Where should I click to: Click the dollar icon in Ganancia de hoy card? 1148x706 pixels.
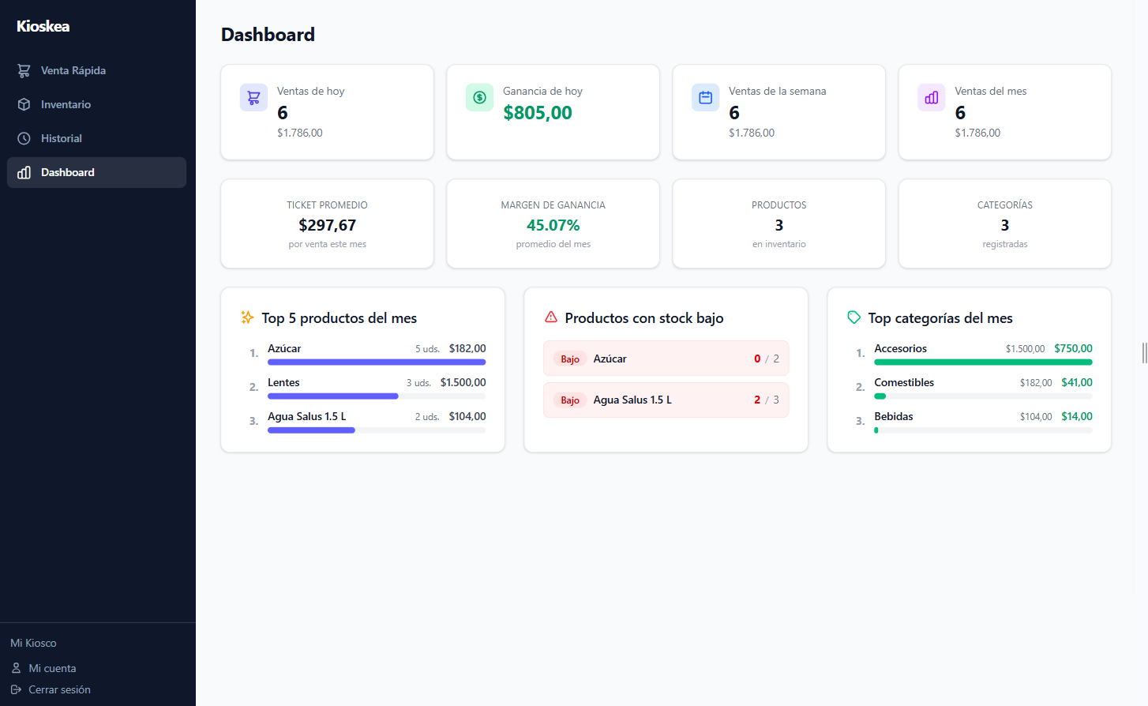(x=479, y=98)
